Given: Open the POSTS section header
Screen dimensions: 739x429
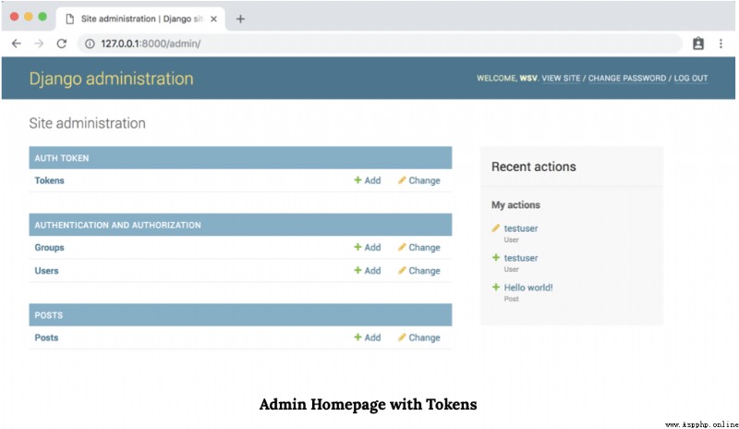Looking at the screenshot, I should 49,315.
